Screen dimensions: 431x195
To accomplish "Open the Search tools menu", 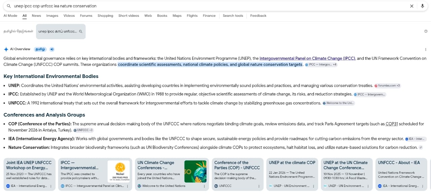I will [233, 16].
